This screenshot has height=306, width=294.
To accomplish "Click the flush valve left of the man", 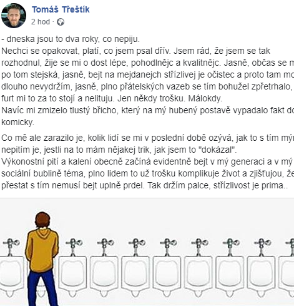I will 11,247.
